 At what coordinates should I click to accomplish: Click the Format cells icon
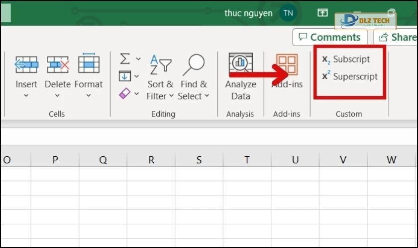click(89, 63)
